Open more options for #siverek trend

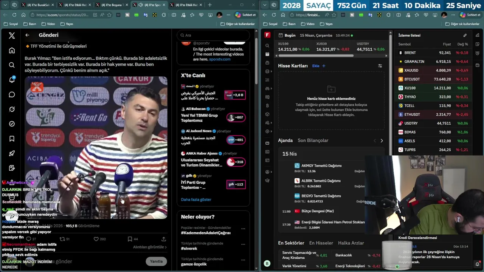[x=243, y=244]
